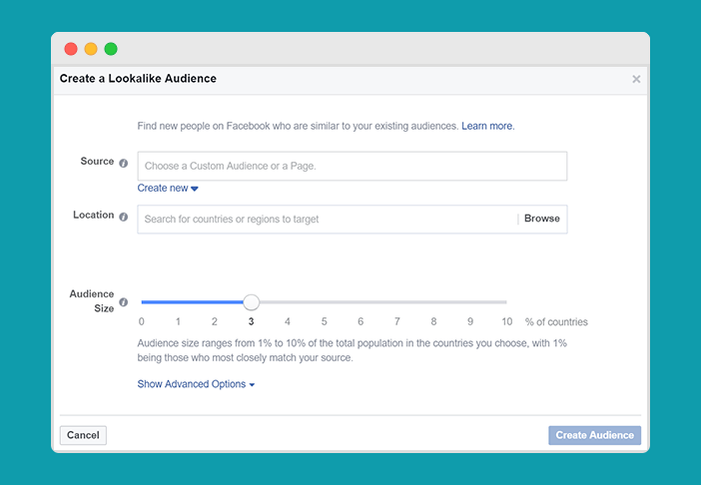Click the 'Location' label text

94,215
